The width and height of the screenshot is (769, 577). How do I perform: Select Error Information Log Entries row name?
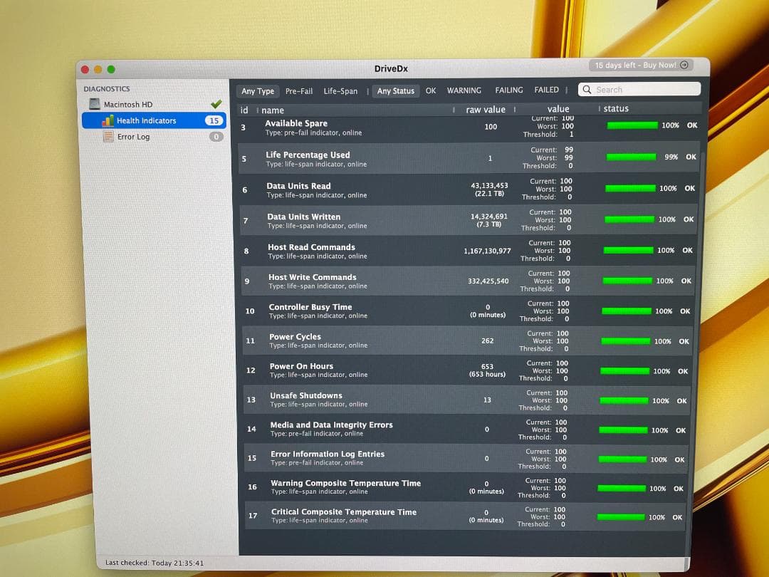pyautogui.click(x=328, y=454)
